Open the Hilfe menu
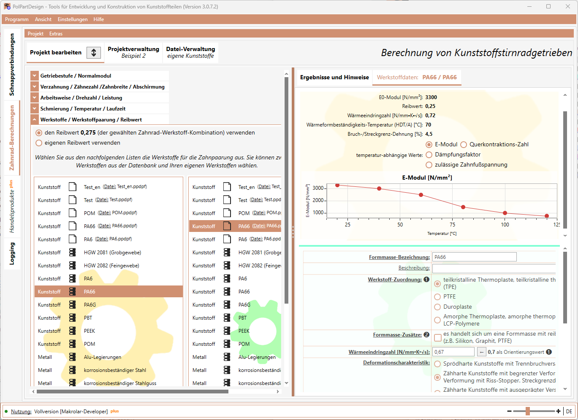This screenshot has height=420, width=578. coord(99,19)
